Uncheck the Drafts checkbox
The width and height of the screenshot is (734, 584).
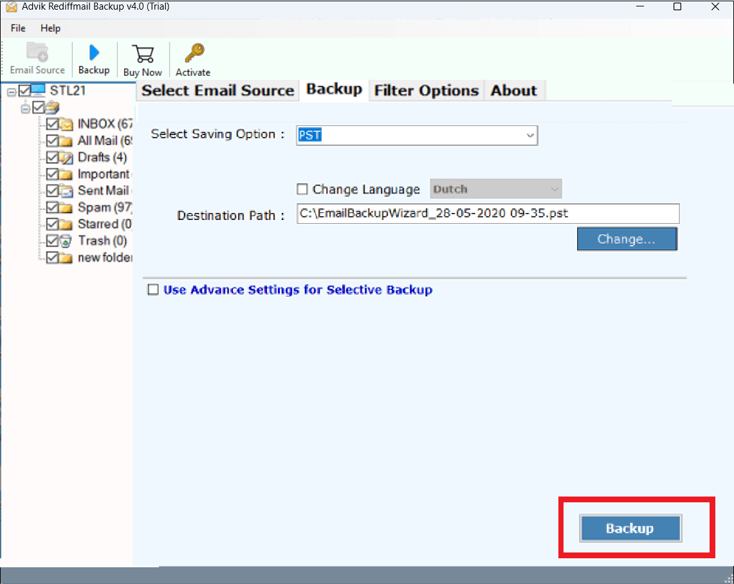click(53, 158)
